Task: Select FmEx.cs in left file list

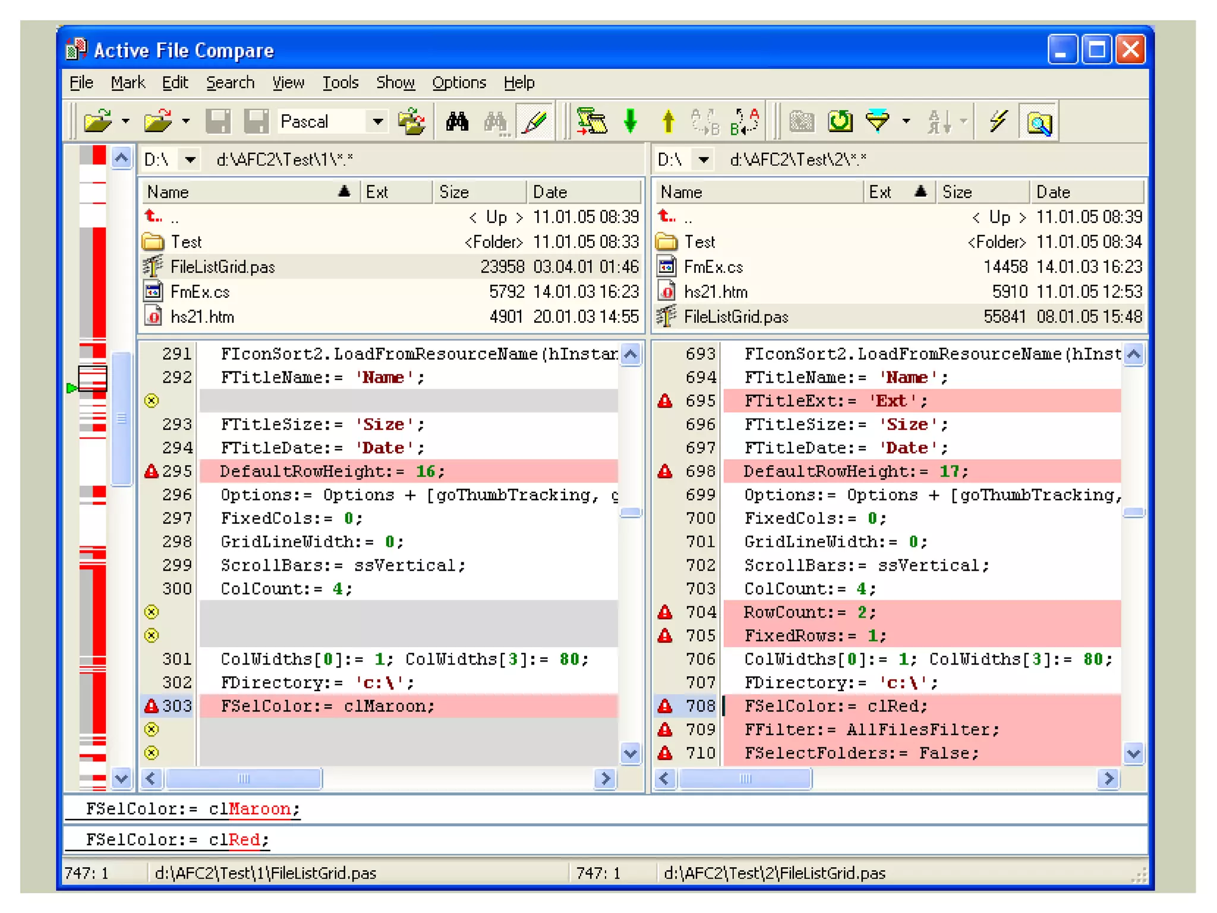Action: pyautogui.click(x=200, y=292)
